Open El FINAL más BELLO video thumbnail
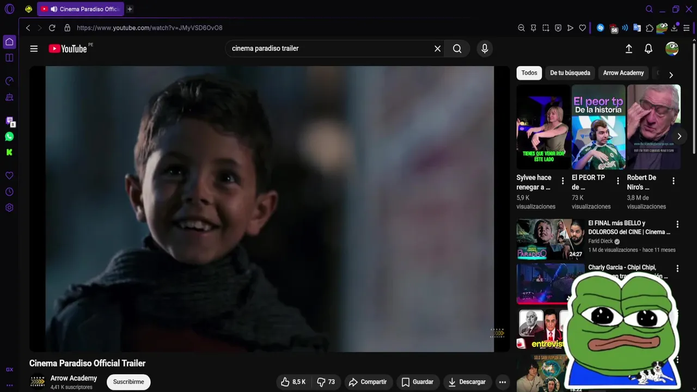Viewport: 697px width, 392px height. click(551, 240)
